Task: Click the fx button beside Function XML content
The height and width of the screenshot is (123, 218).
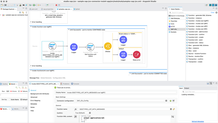Action: [76, 117]
